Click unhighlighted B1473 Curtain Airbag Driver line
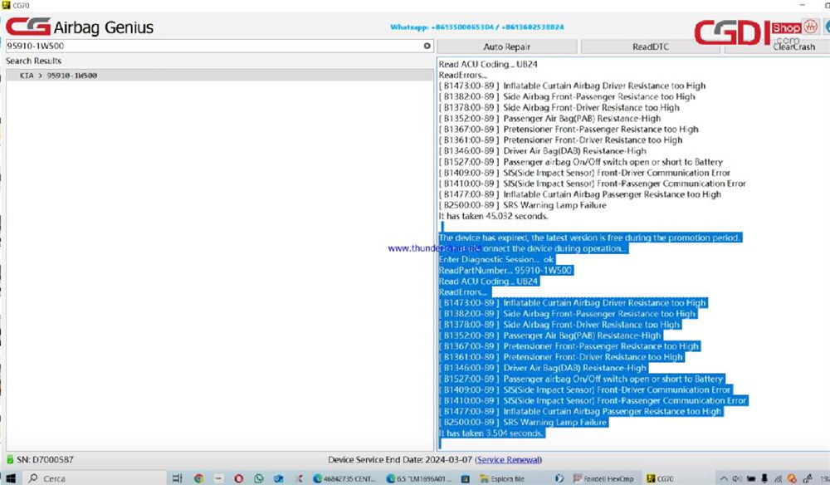The image size is (830, 485). point(572,86)
